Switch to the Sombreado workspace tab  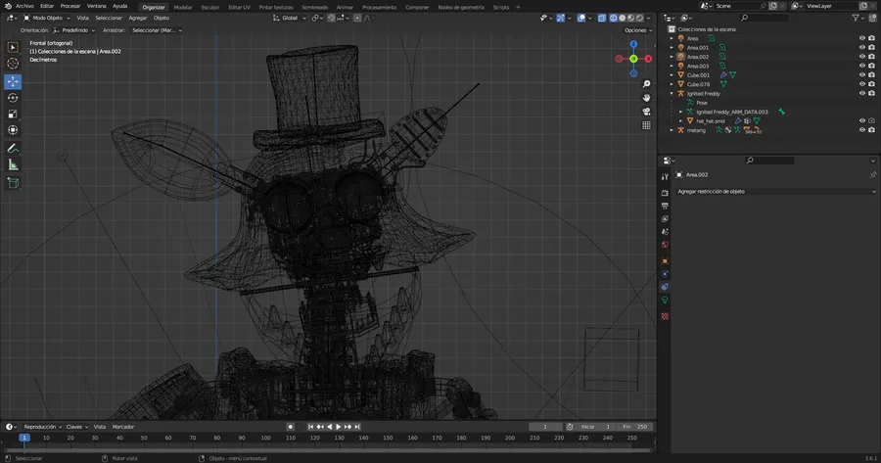point(314,7)
